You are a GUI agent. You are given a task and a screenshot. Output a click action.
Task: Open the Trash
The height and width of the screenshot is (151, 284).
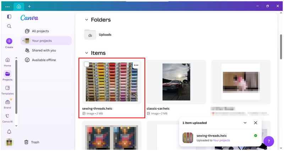click(x=32, y=142)
